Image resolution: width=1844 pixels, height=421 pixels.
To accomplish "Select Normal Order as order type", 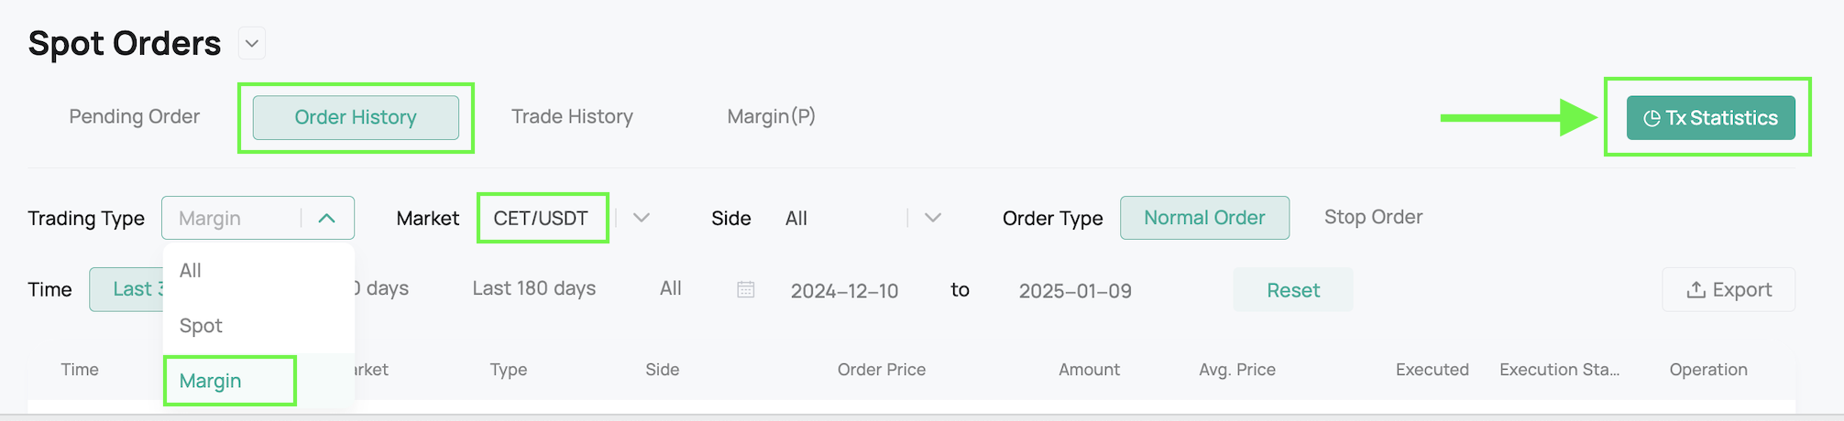I will click(x=1204, y=218).
